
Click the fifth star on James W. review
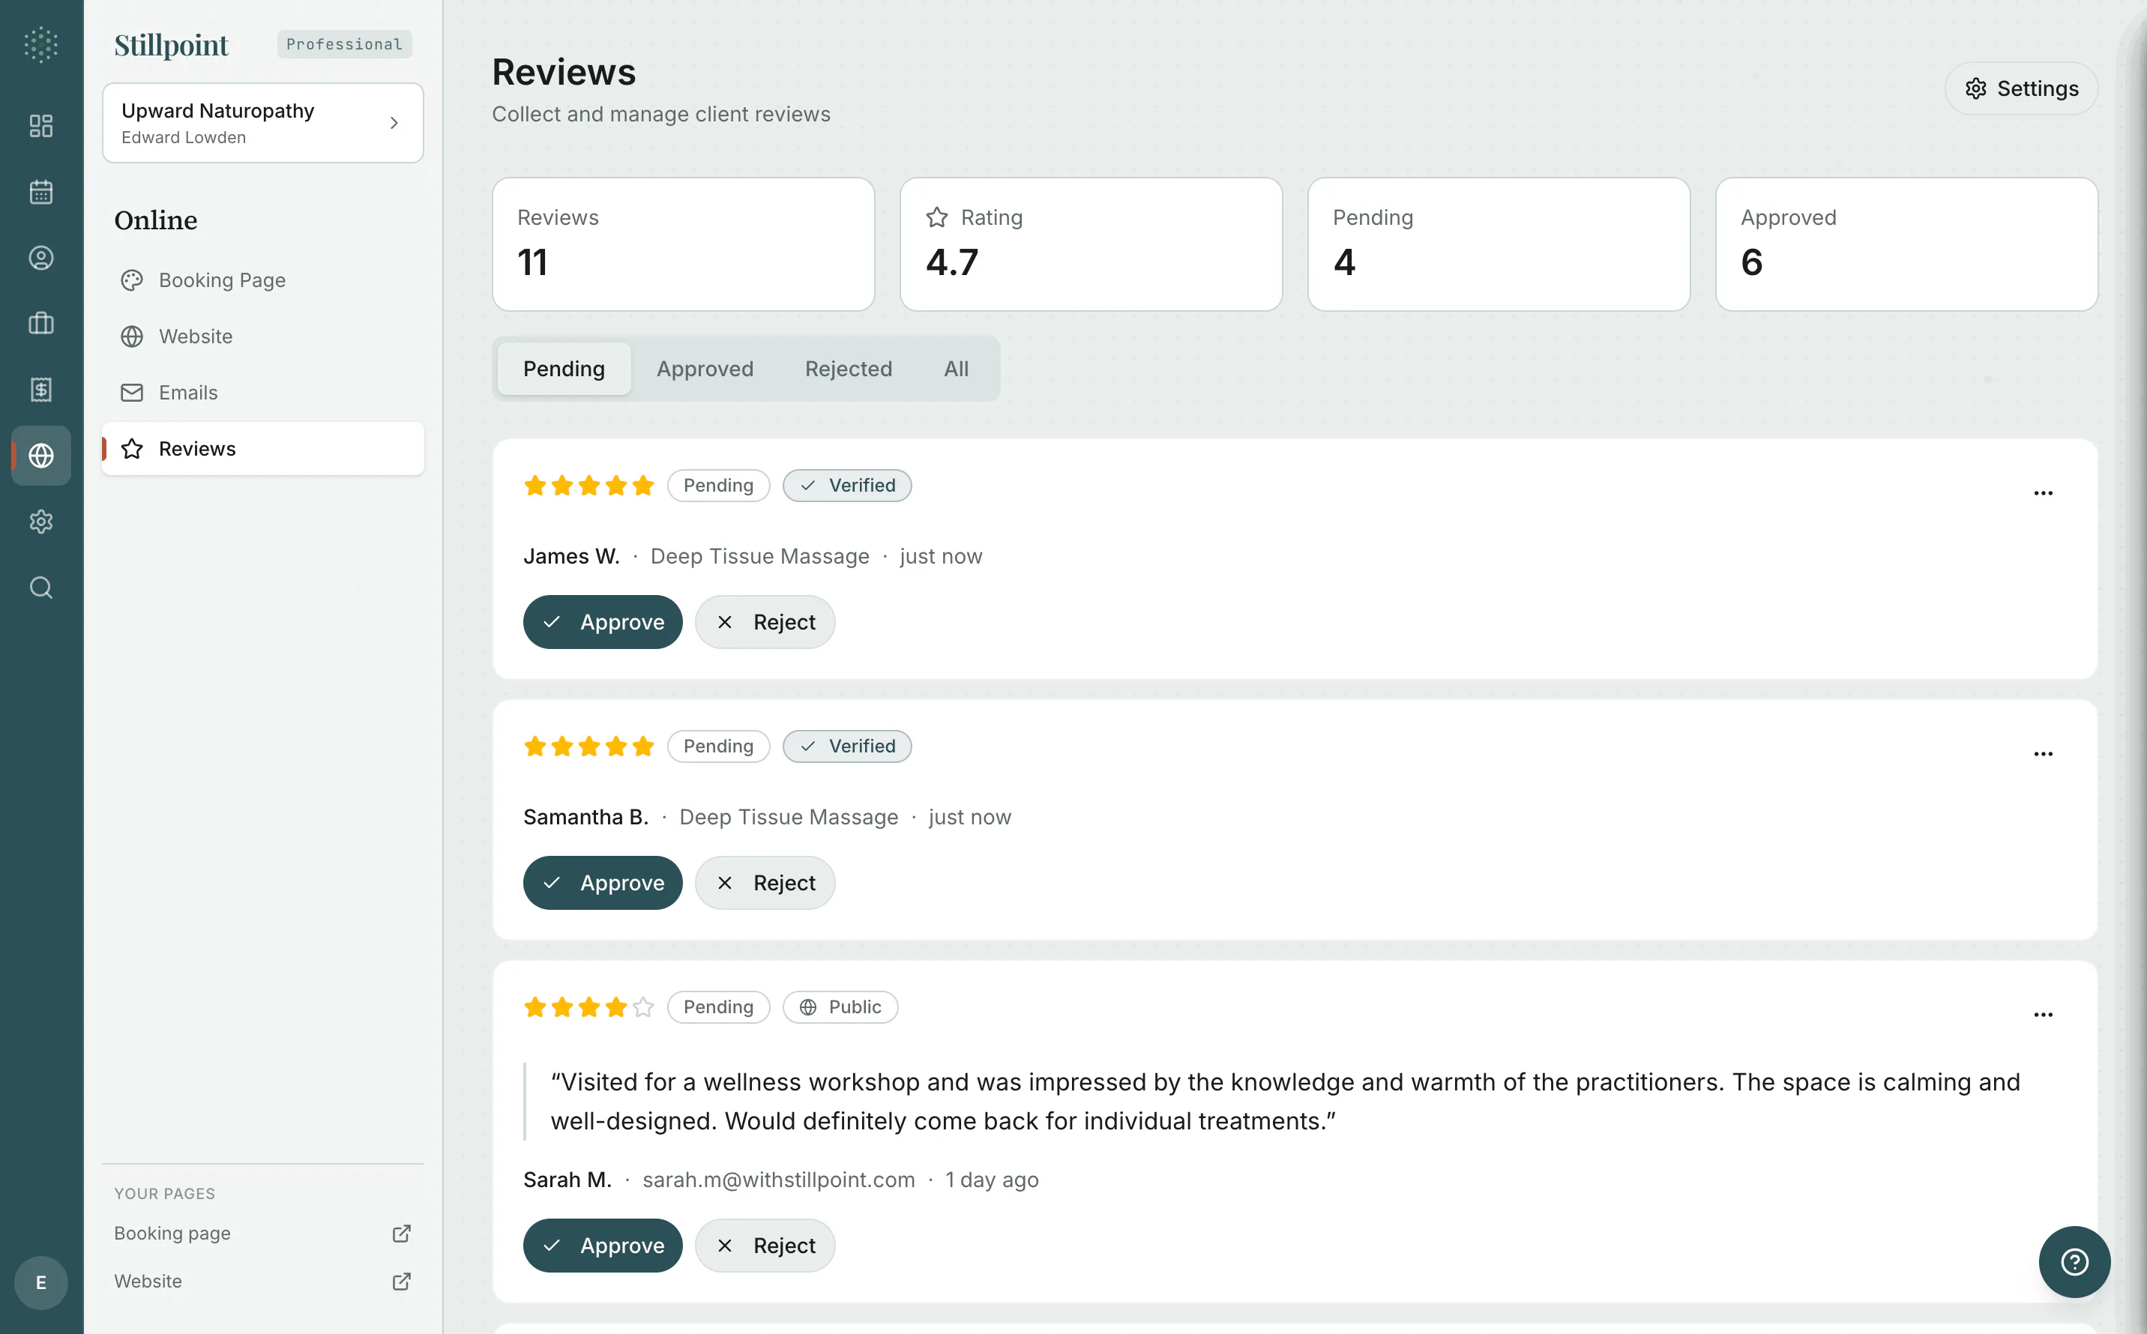643,485
